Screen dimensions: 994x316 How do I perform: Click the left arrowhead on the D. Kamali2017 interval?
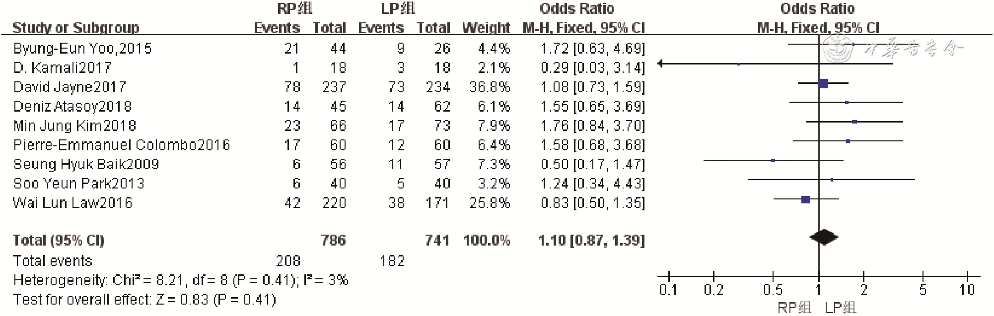[661, 64]
